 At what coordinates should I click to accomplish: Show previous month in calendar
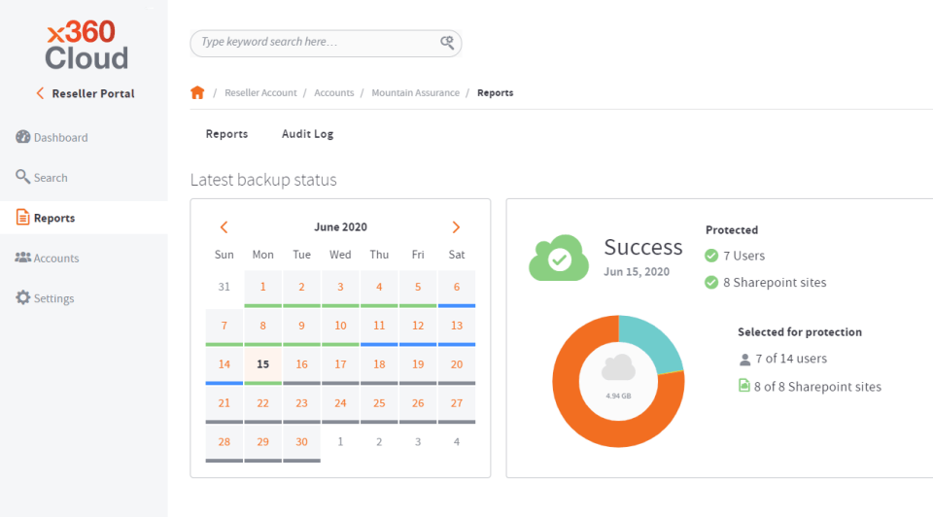(224, 227)
